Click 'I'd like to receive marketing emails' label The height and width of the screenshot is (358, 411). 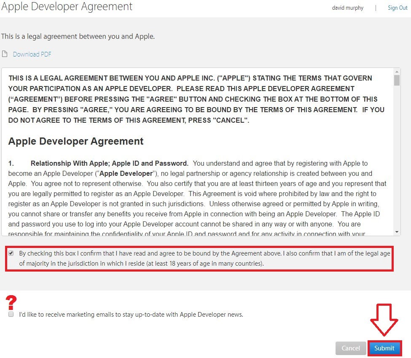pyautogui.click(x=131, y=314)
